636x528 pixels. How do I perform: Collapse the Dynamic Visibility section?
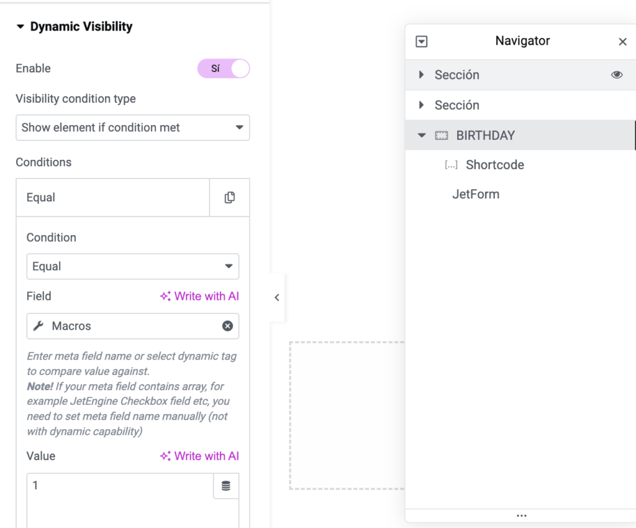tap(20, 27)
